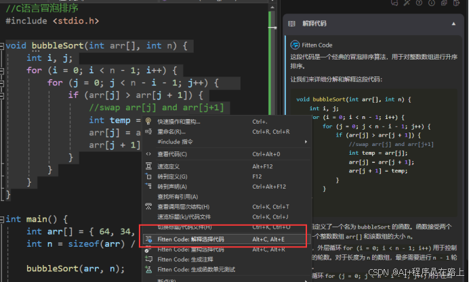Collapse the inner for (j = 0) loop fold marker
This screenshot has height=282, width=469.
[x=2, y=83]
